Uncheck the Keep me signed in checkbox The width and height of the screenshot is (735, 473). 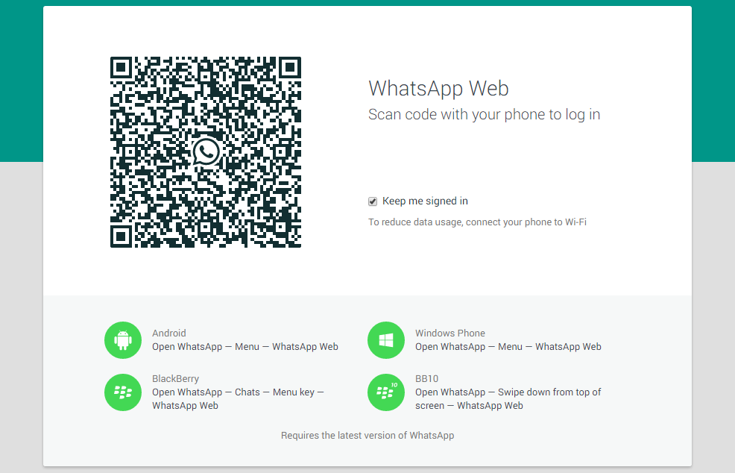[373, 201]
